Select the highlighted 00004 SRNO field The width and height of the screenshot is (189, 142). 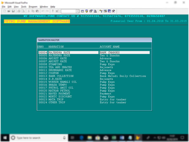pos(43,52)
